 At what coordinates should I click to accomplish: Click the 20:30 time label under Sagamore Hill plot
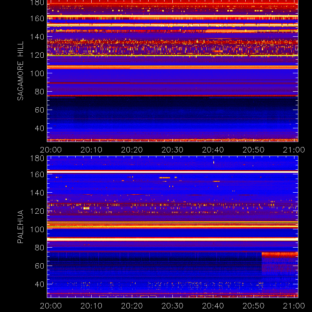coord(172,150)
